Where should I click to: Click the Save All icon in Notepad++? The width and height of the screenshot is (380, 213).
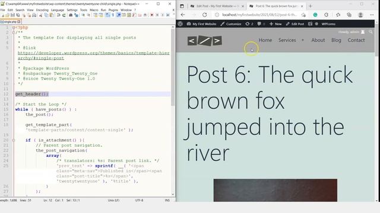pyautogui.click(x=18, y=15)
